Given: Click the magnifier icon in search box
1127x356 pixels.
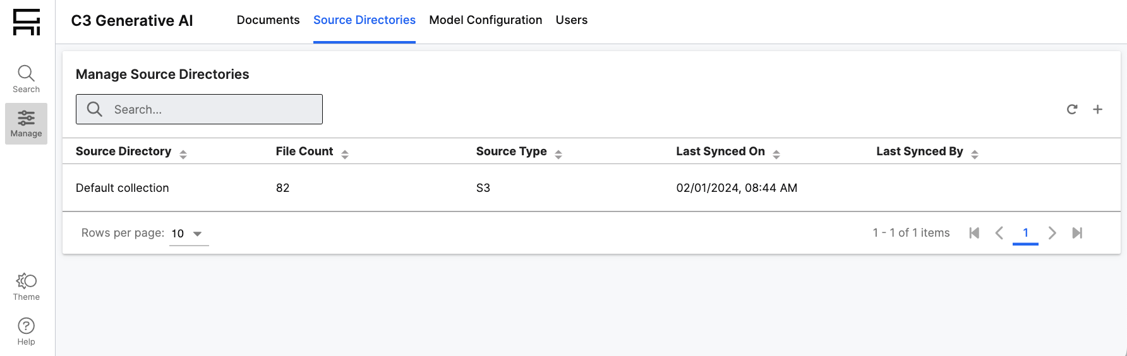Looking at the screenshot, I should pyautogui.click(x=95, y=109).
